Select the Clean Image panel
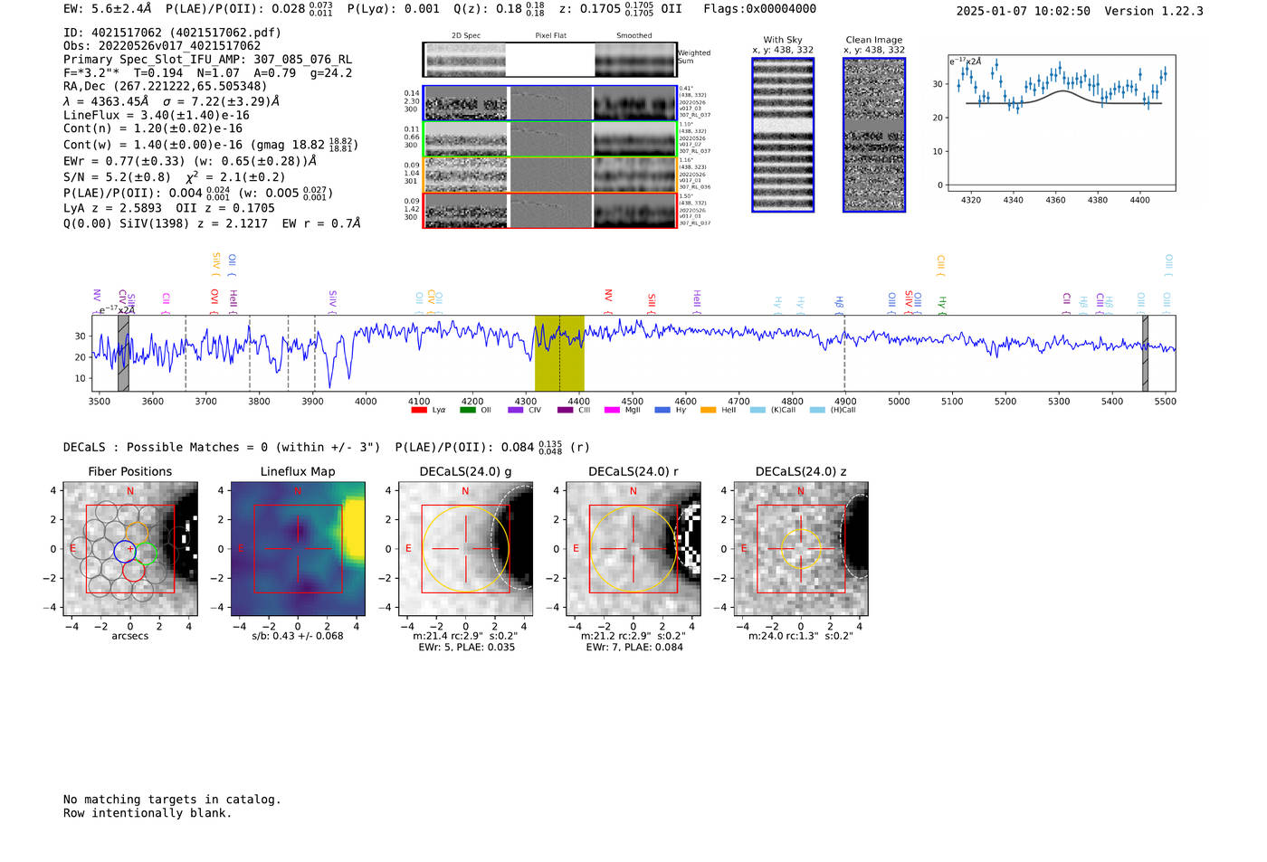This screenshot has width=1267, height=862. tap(874, 135)
